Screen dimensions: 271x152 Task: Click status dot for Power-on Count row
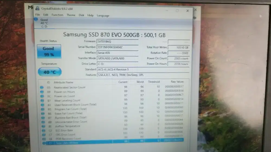pyautogui.click(x=42, y=96)
